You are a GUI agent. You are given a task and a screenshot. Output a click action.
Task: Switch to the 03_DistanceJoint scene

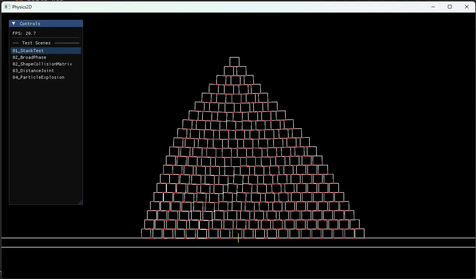click(33, 71)
